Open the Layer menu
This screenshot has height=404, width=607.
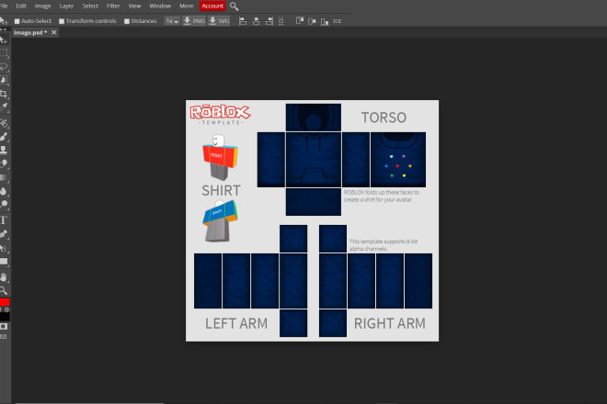click(66, 6)
